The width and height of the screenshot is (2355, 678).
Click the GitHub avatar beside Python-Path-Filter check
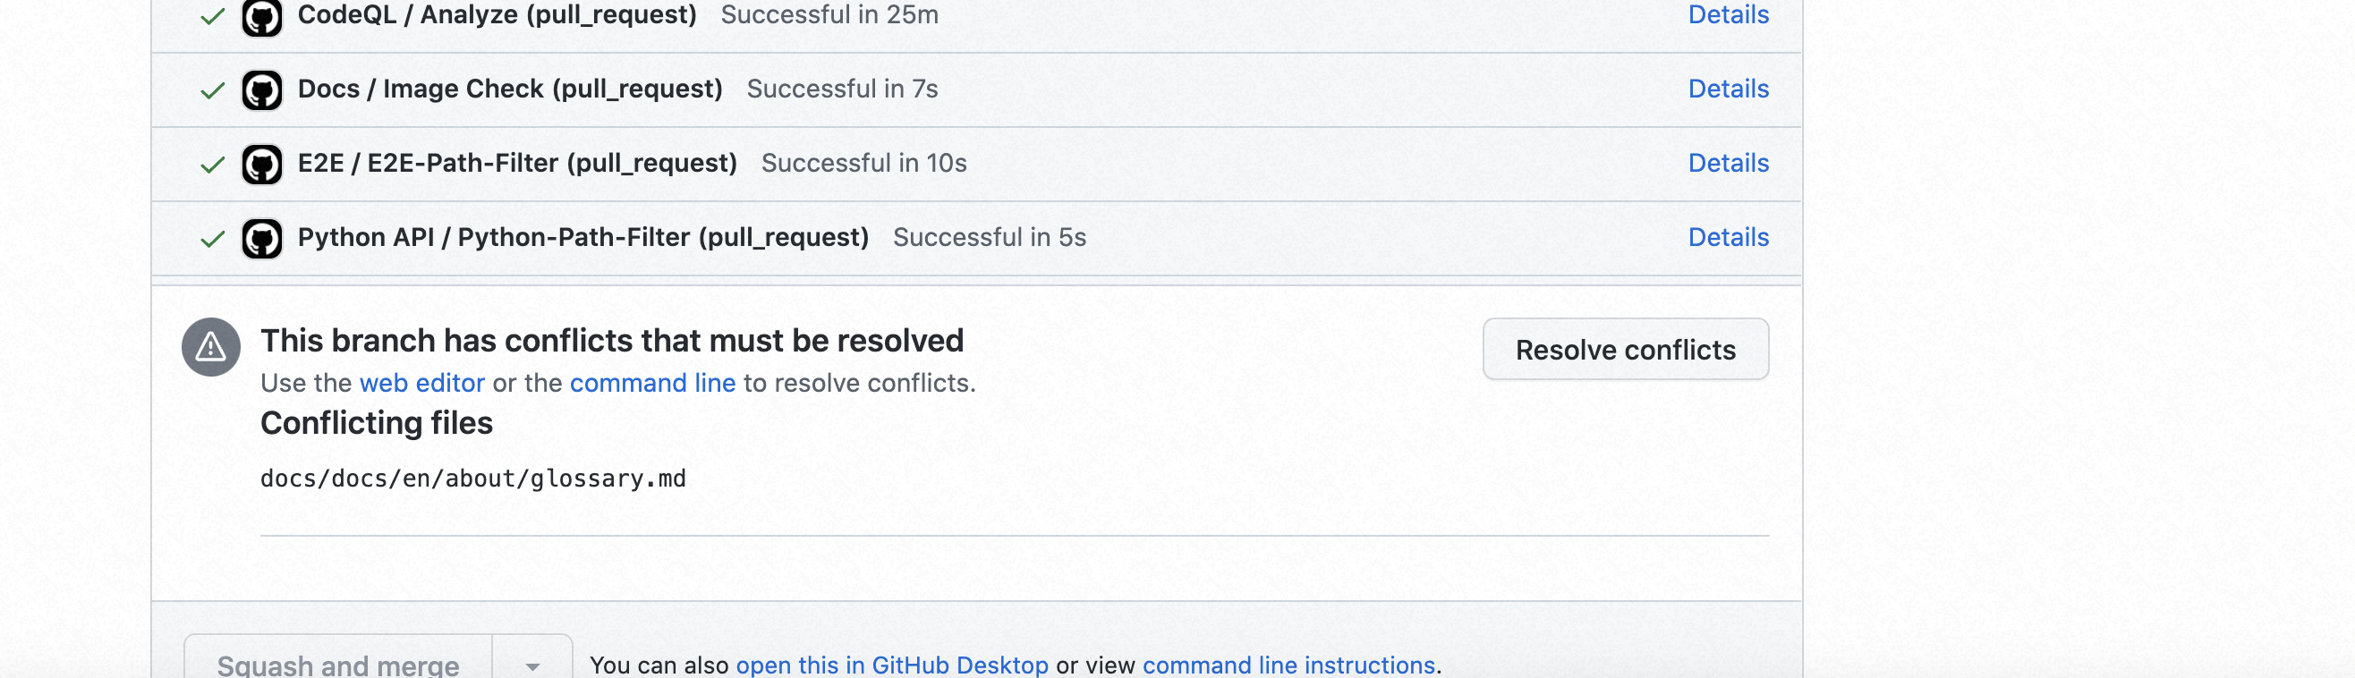click(x=261, y=238)
